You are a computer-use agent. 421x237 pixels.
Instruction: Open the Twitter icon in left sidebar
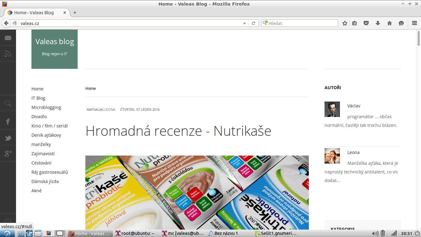click(8, 138)
